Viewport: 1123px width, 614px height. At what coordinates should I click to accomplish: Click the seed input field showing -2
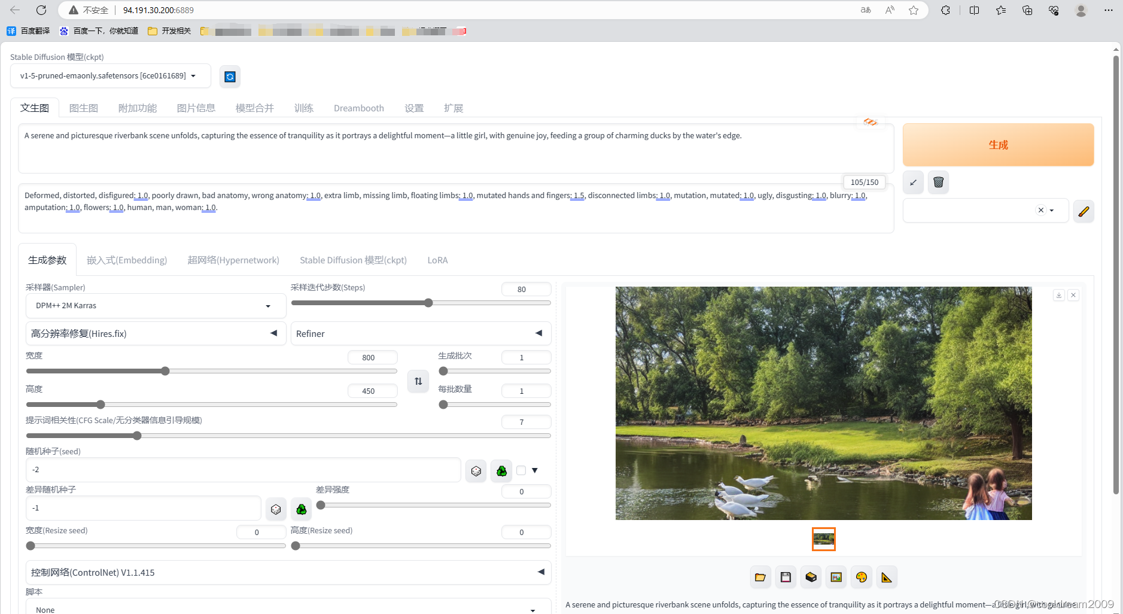pyautogui.click(x=244, y=470)
